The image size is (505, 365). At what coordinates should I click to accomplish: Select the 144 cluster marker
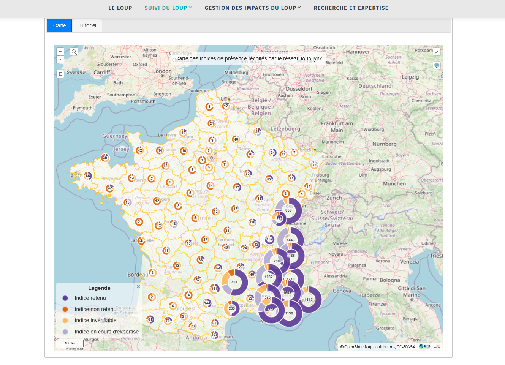(207, 303)
